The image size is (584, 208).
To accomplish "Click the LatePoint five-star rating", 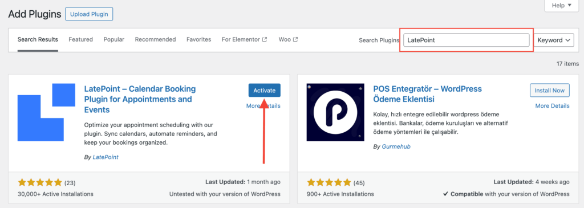I will click(x=40, y=183).
